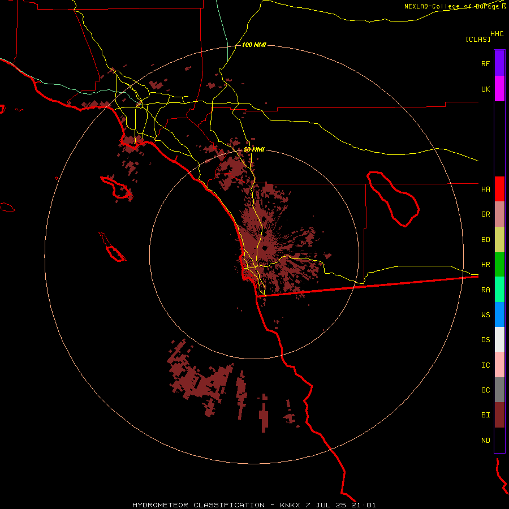Click the purple RF color swatch
This screenshot has height=509, width=509.
point(499,63)
